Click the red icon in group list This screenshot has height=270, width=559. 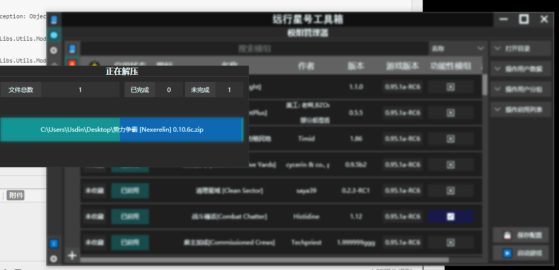point(72,64)
